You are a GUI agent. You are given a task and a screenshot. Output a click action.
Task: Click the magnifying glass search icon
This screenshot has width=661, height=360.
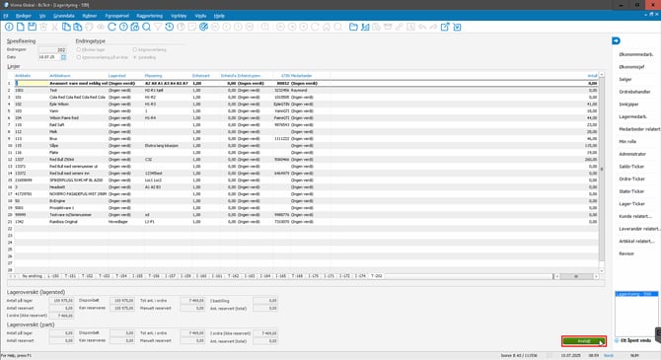146,27
